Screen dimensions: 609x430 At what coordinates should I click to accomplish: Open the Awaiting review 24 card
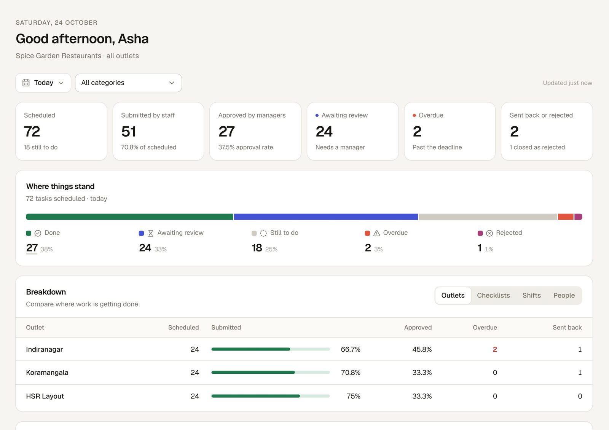tap(353, 131)
